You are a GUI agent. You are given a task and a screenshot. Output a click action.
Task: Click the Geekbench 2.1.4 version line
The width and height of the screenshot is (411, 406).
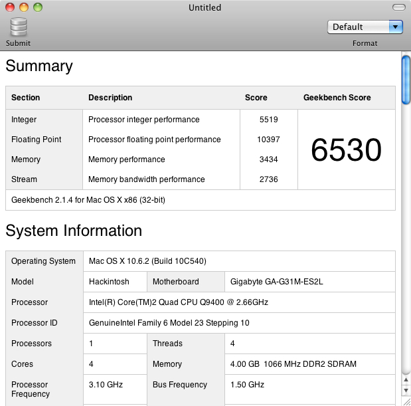tap(88, 200)
